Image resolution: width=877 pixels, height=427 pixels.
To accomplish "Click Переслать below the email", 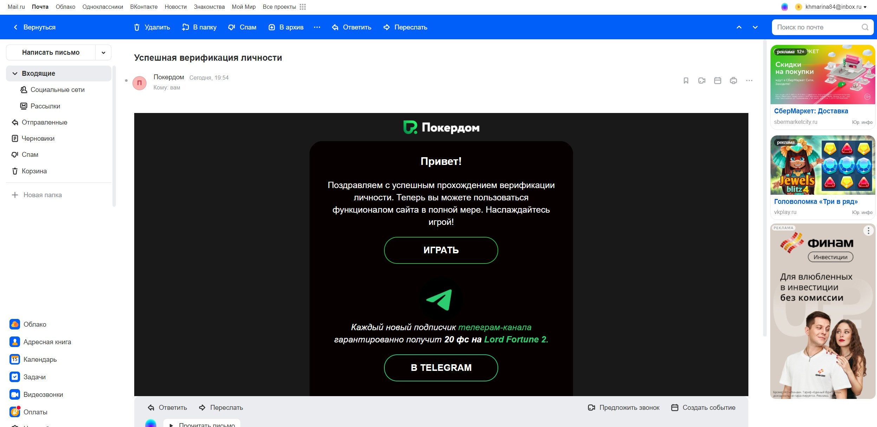I will coord(221,407).
